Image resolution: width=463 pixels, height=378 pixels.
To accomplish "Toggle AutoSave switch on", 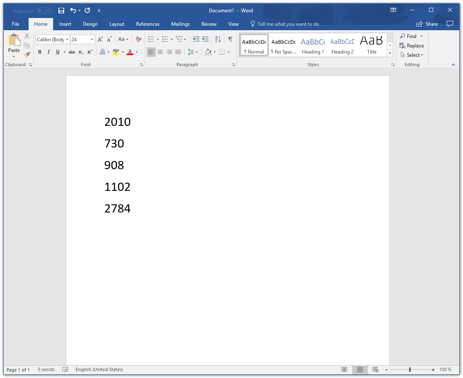I will (x=44, y=11).
